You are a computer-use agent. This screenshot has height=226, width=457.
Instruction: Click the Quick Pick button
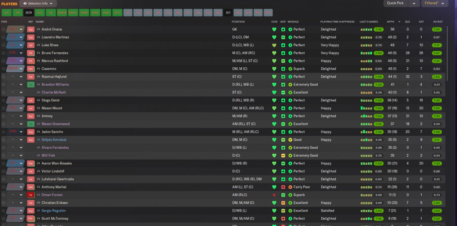click(395, 3)
